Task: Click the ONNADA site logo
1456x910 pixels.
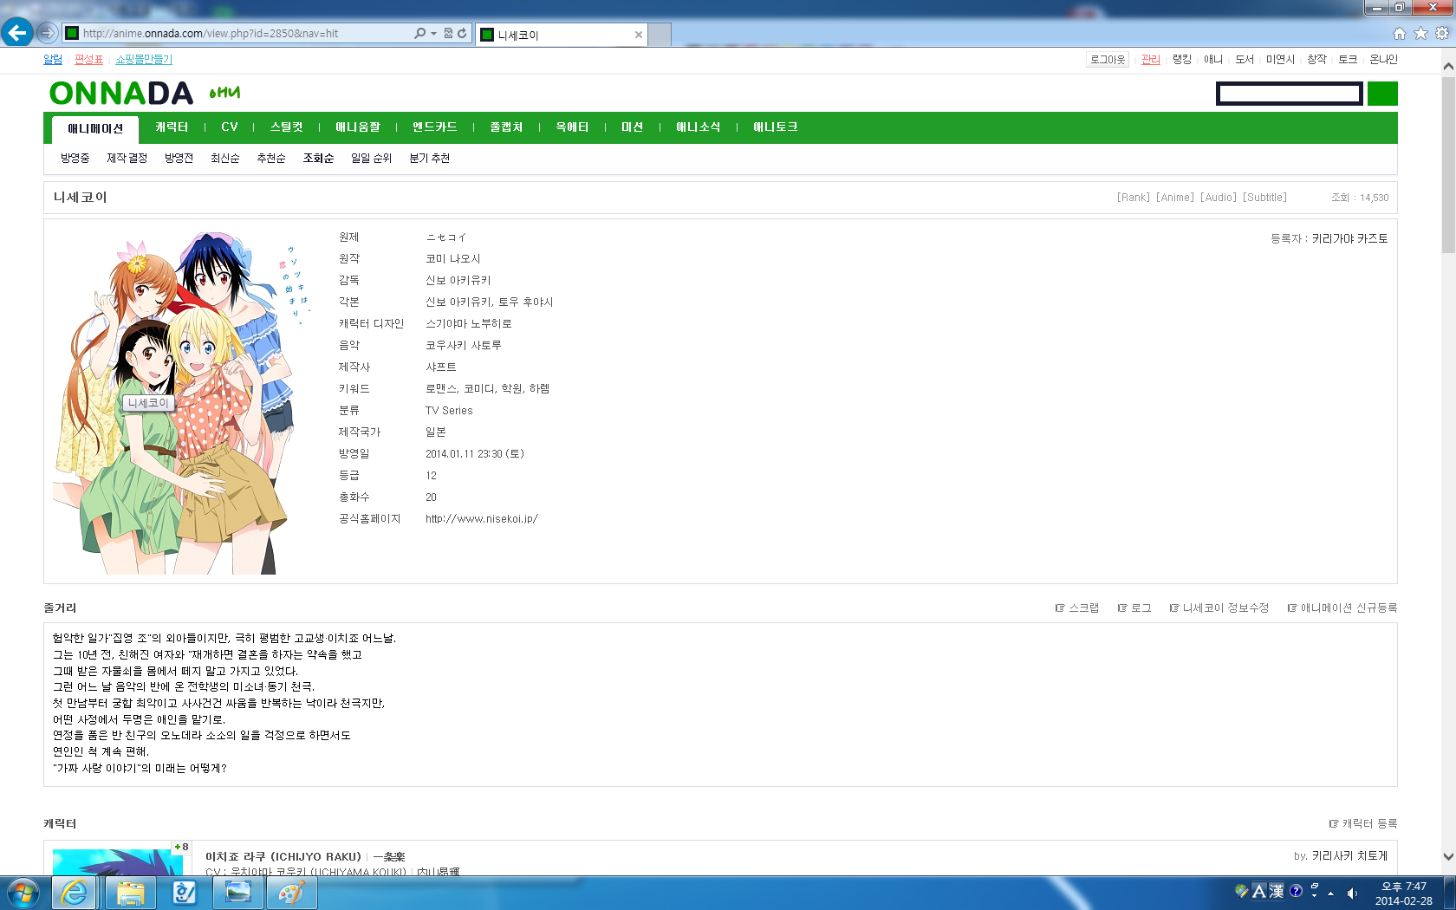Action: (x=121, y=94)
